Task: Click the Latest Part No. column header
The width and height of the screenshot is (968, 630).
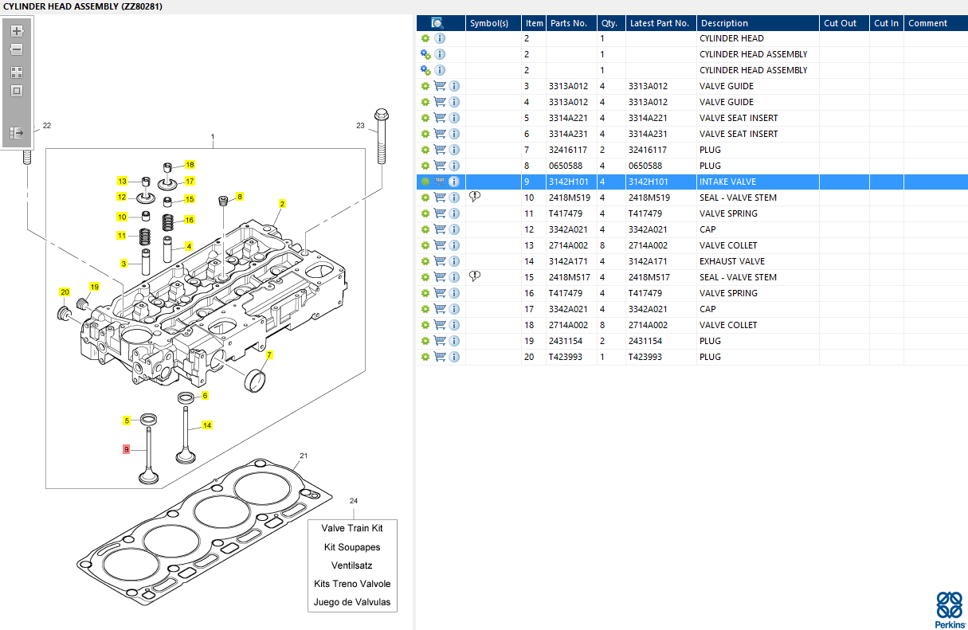Action: tap(661, 23)
